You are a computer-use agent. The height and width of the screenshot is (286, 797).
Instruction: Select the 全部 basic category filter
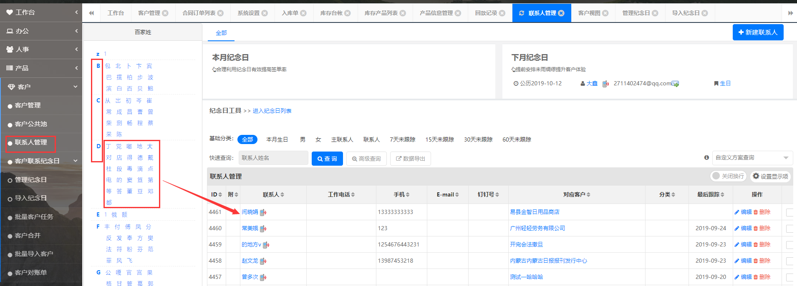[247, 139]
